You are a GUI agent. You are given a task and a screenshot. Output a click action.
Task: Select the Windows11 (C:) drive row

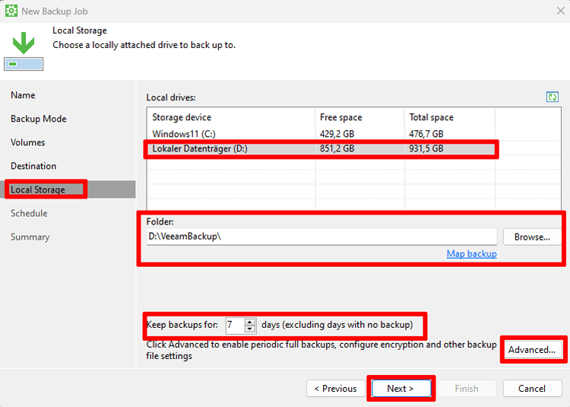tap(321, 134)
